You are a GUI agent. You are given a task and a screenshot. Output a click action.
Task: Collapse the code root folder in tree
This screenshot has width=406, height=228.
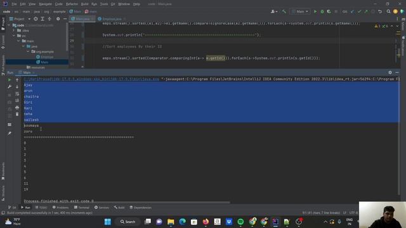click(x=9, y=25)
